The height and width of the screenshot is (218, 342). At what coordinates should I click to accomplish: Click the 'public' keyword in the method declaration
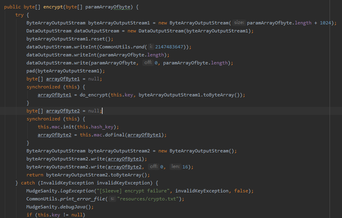[x=12, y=7]
